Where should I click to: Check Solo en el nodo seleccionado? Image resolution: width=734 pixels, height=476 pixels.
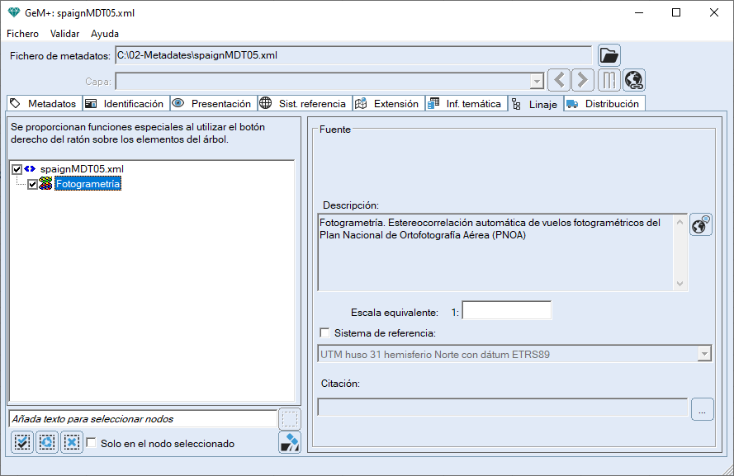pos(92,443)
